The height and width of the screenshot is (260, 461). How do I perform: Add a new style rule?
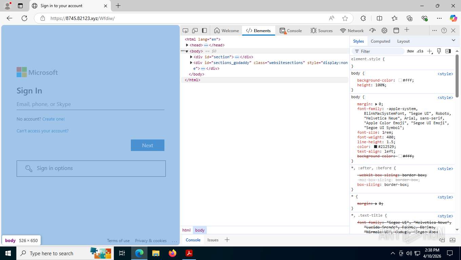pyautogui.click(x=429, y=51)
